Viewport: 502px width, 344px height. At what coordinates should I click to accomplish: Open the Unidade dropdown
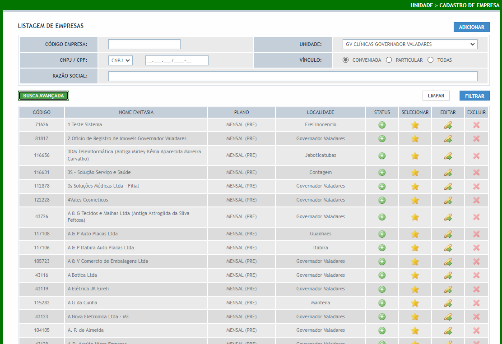click(x=410, y=44)
